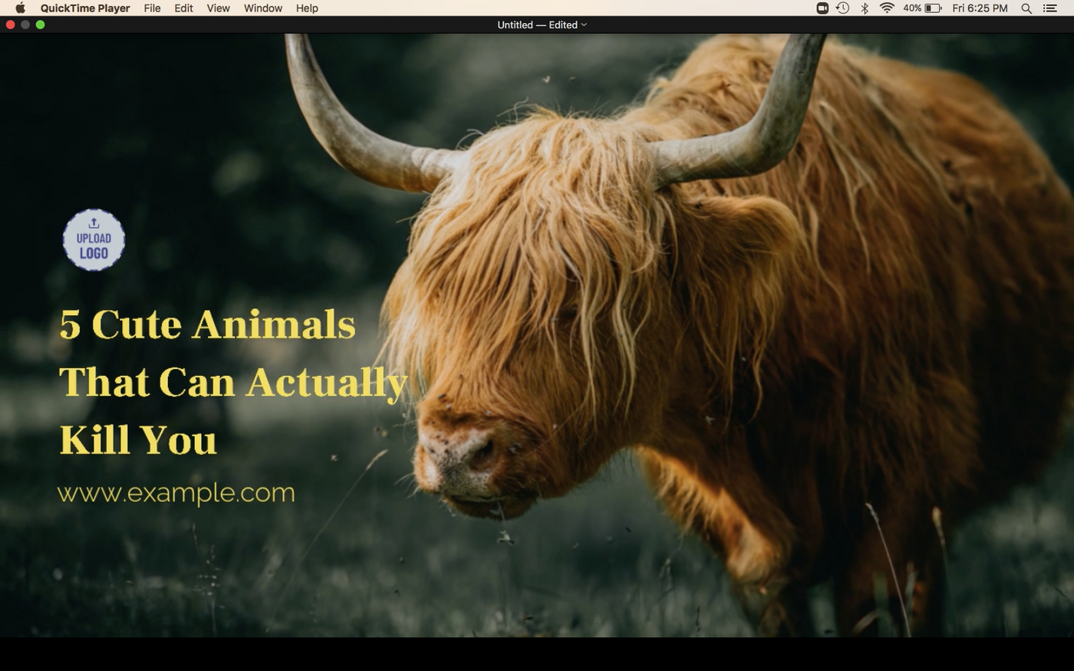Open the Time Machine status menu

[843, 8]
